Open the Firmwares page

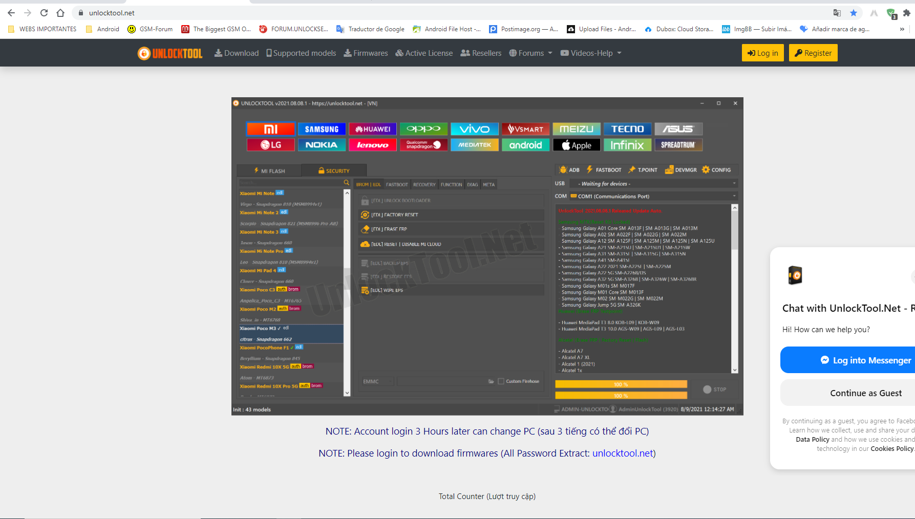point(366,53)
